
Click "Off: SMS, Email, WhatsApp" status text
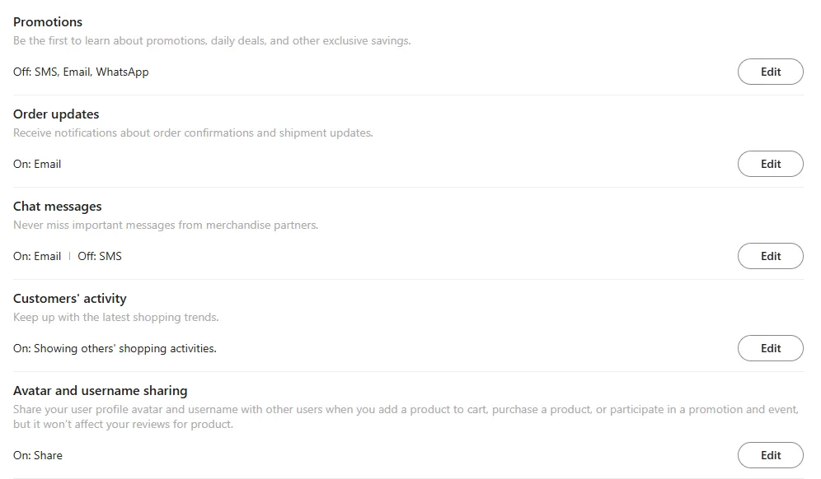point(81,72)
